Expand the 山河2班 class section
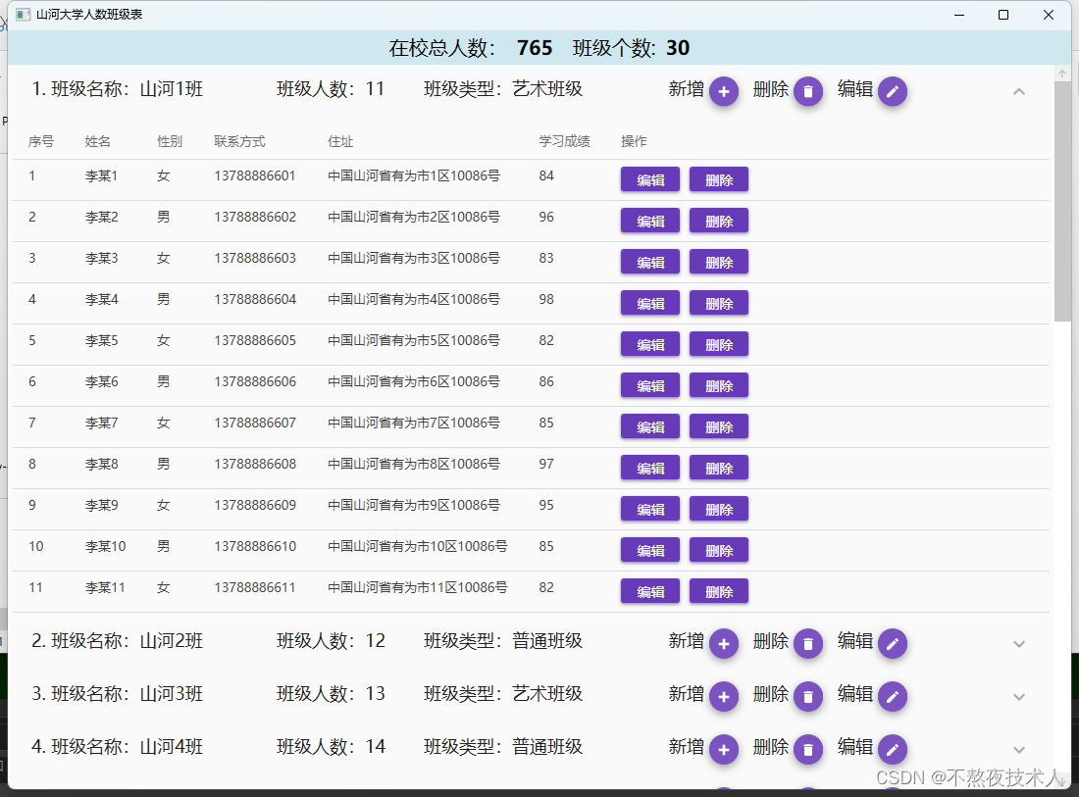The image size is (1079, 797). [1019, 643]
